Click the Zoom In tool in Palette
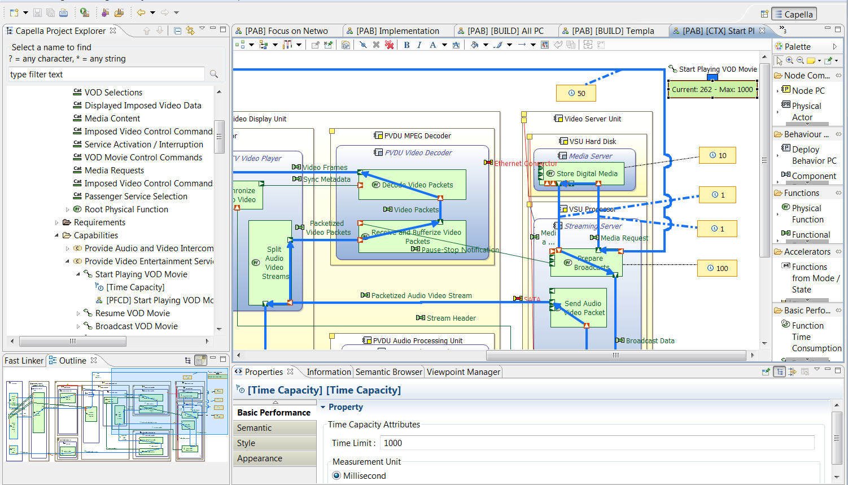Viewport: 848px width, 485px height. [x=790, y=61]
